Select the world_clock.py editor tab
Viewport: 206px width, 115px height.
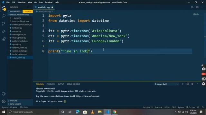click(x=44, y=7)
